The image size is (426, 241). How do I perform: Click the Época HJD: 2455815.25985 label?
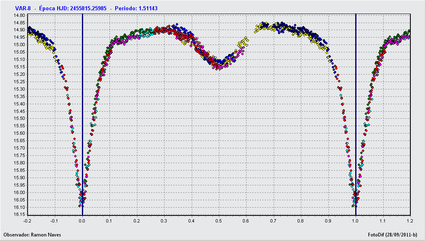(73, 8)
